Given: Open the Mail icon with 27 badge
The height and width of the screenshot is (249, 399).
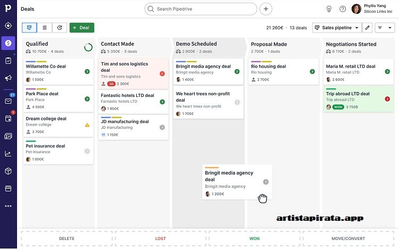Looking at the screenshot, I should point(9,101).
